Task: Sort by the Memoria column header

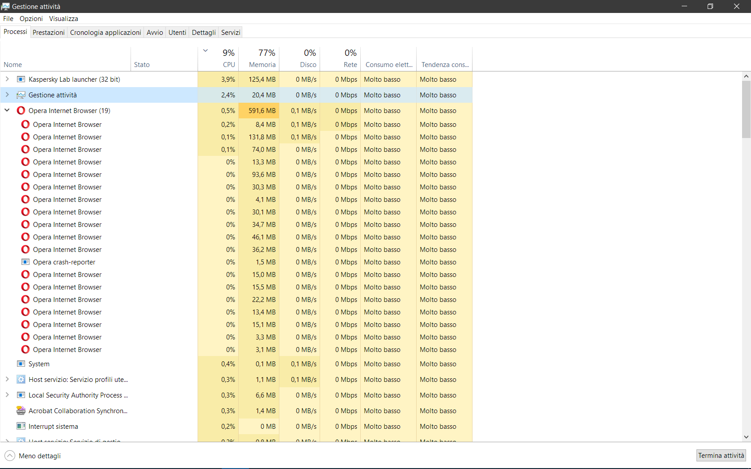Action: [259, 59]
